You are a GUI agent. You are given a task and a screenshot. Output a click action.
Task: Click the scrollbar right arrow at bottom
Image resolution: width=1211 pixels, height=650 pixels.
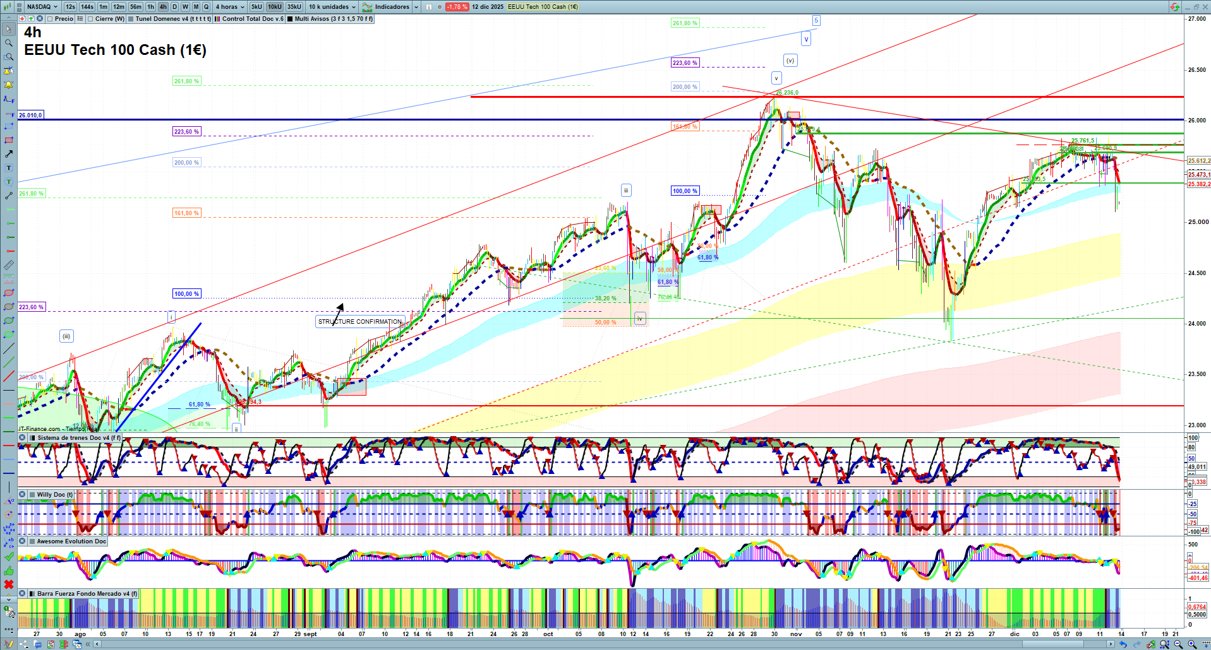pos(1111,644)
